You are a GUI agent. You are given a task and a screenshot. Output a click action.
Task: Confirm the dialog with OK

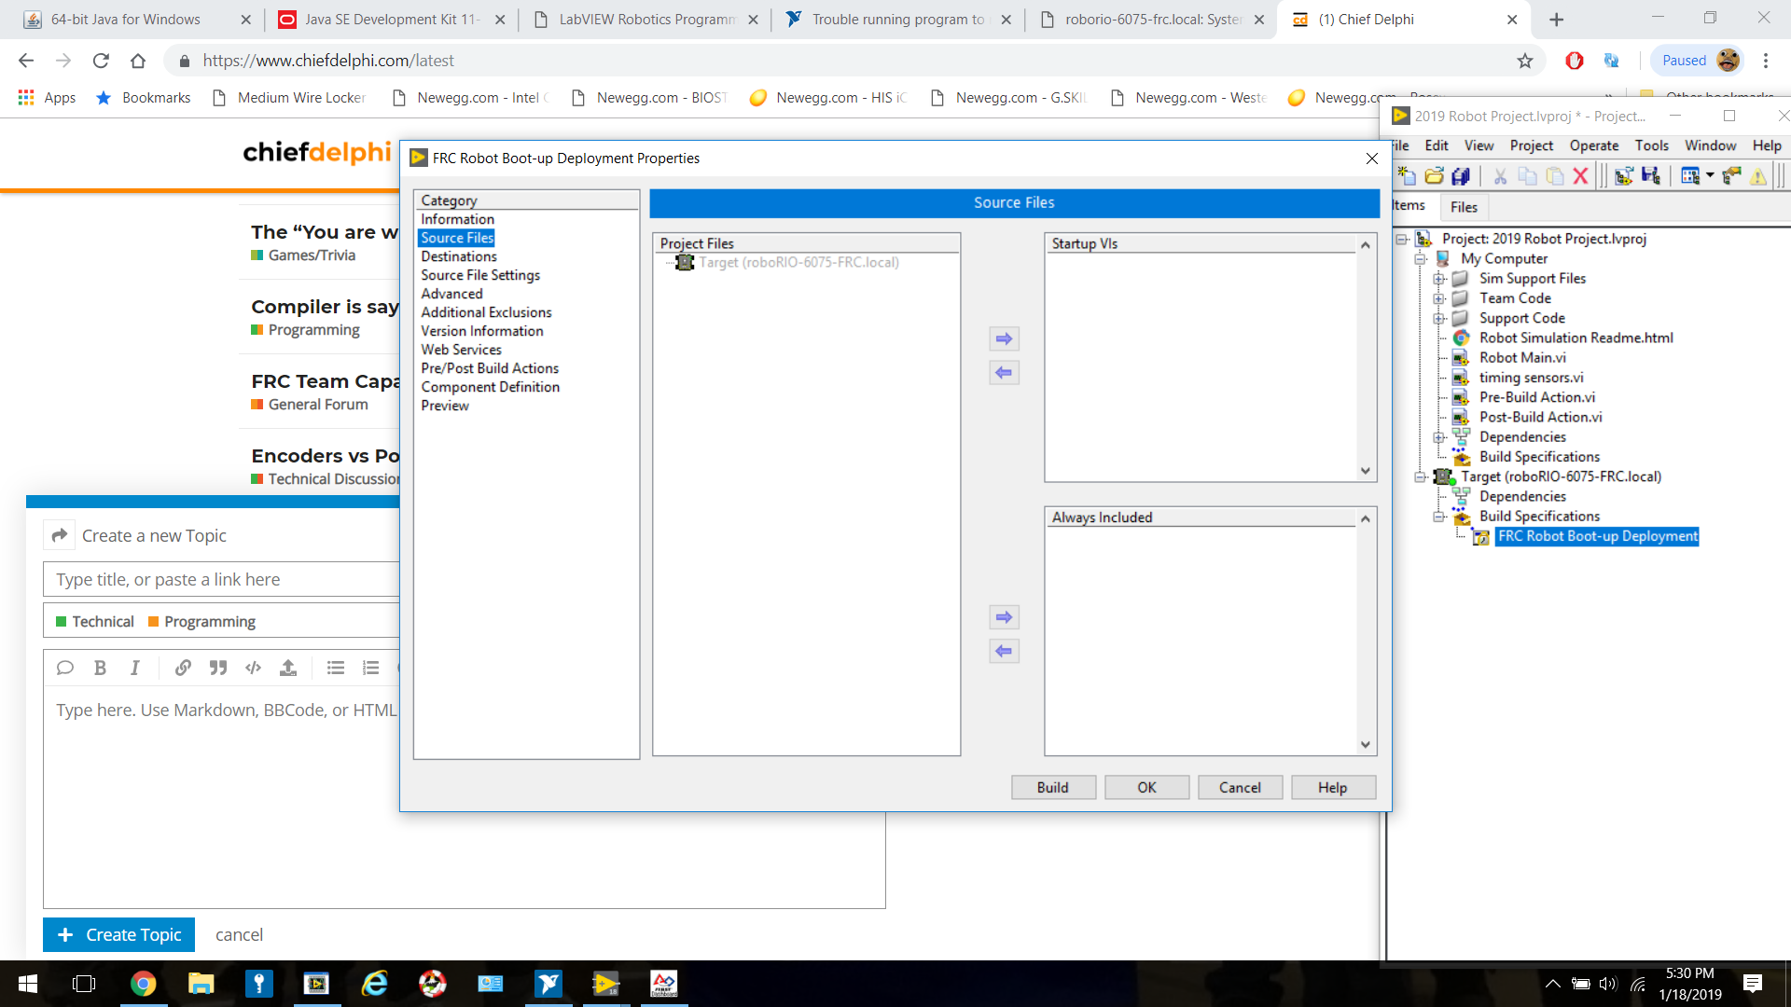click(1146, 788)
